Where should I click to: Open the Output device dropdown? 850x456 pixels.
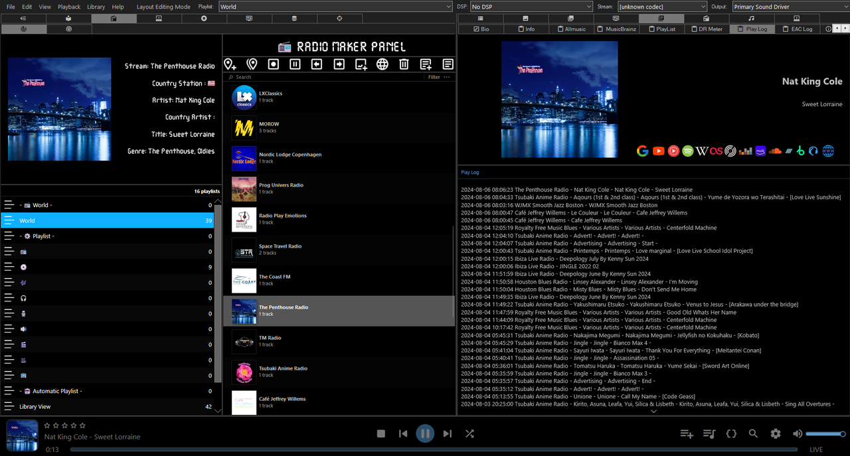coord(790,7)
